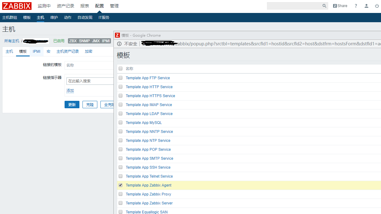This screenshot has width=381, height=214.
Task: Open the Share link icon
Action: (340, 6)
